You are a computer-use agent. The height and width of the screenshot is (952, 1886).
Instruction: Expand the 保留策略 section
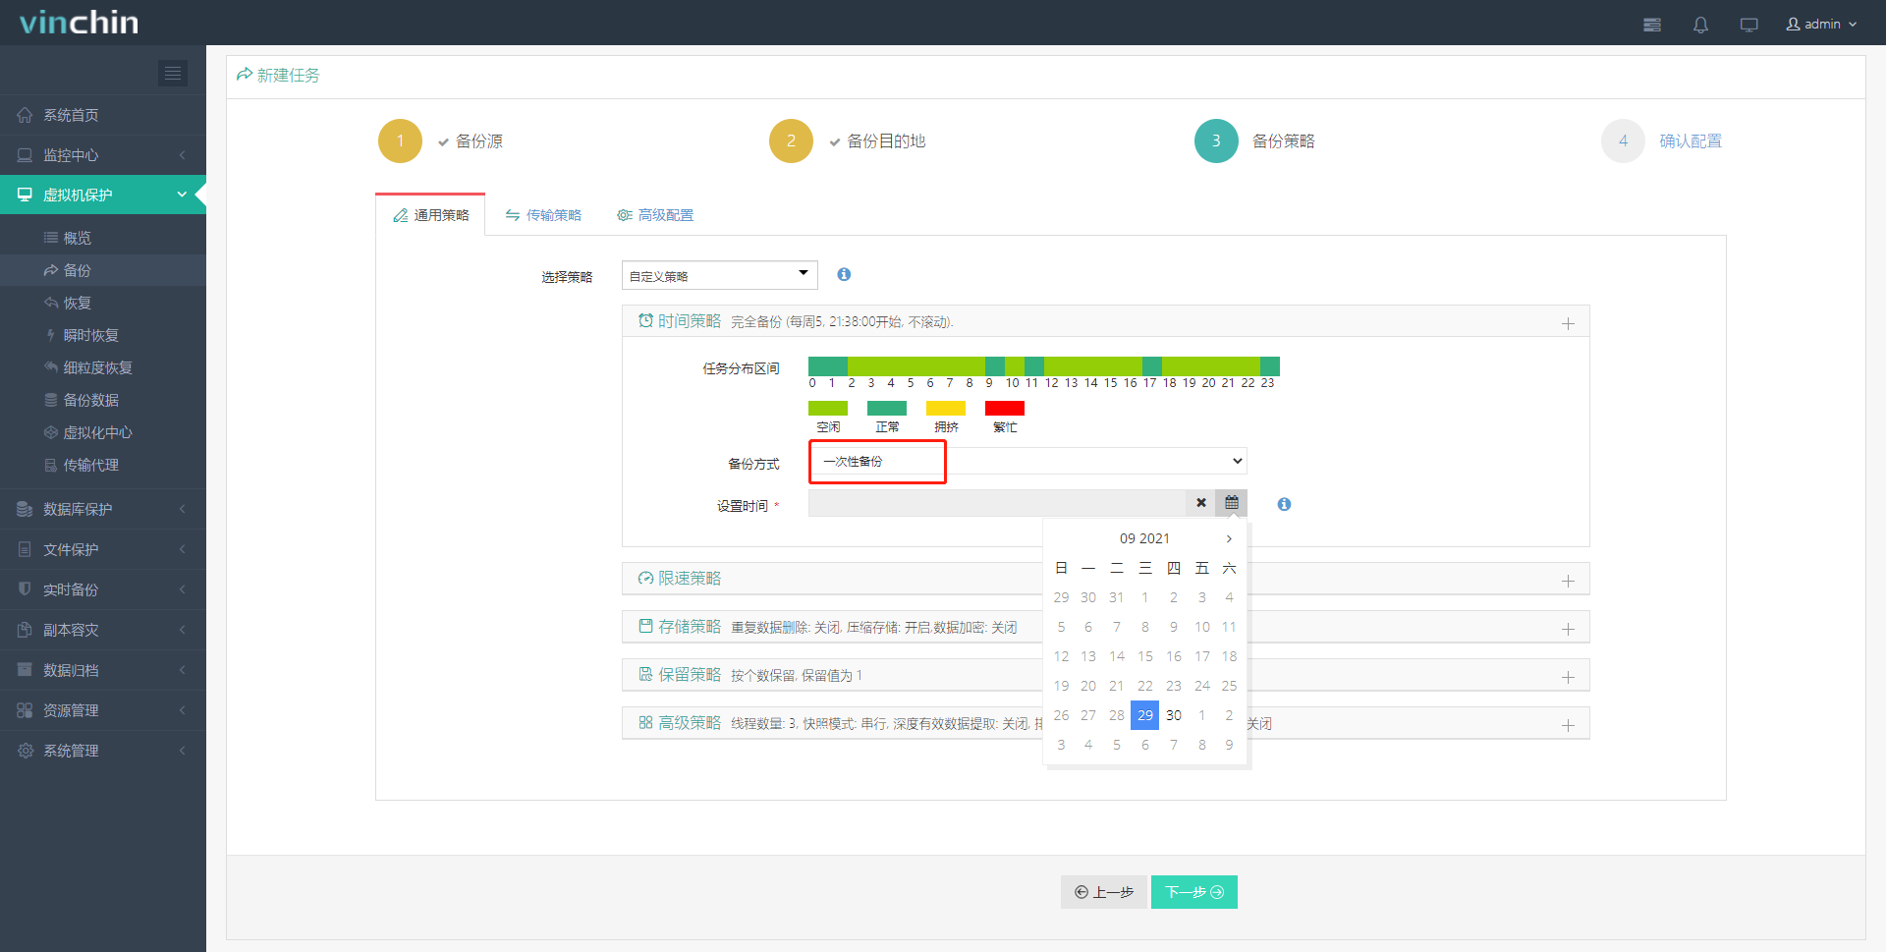click(x=1568, y=677)
